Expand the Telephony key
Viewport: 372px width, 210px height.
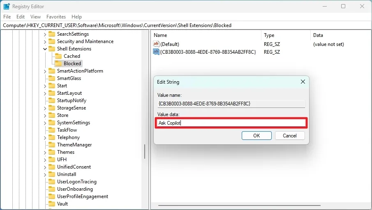[x=45, y=137]
